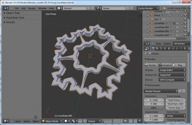Click the outliner horizontal scrollbar
Screen dimensions: 192x125
tap(160, 38)
